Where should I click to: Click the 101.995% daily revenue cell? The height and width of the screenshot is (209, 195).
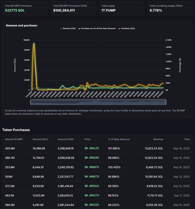(114, 148)
